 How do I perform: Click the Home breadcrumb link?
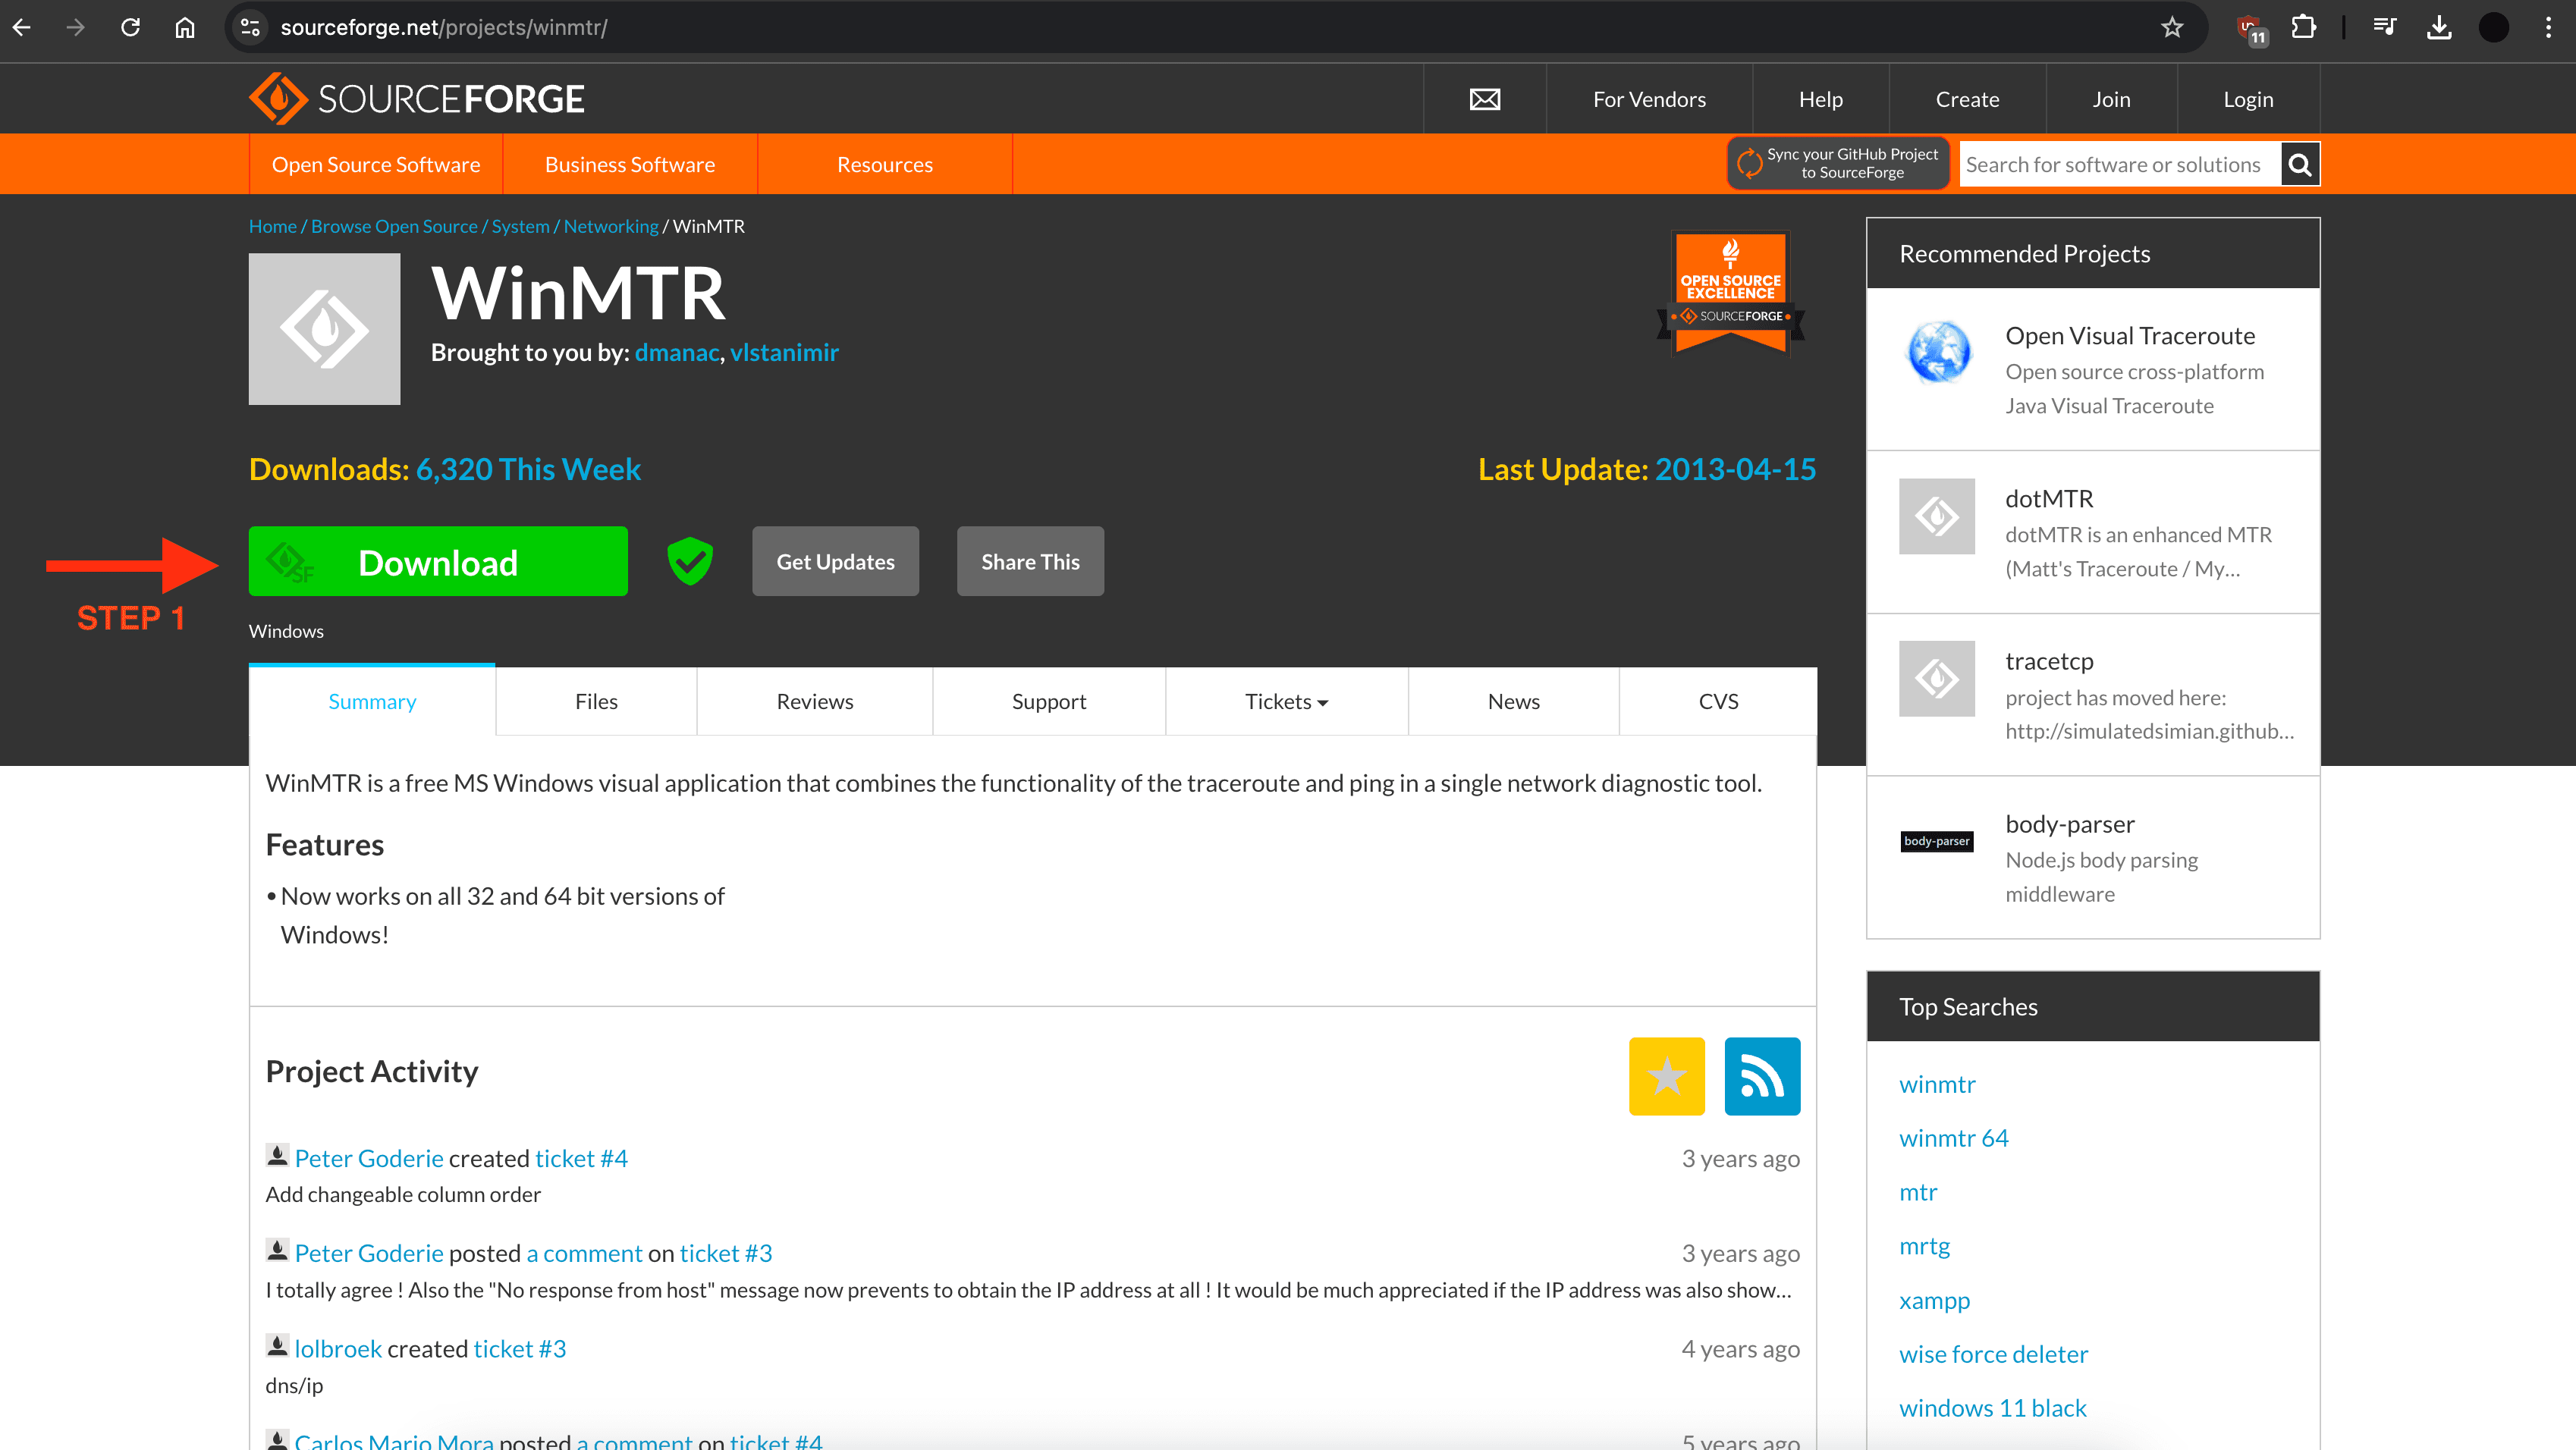pos(272,226)
